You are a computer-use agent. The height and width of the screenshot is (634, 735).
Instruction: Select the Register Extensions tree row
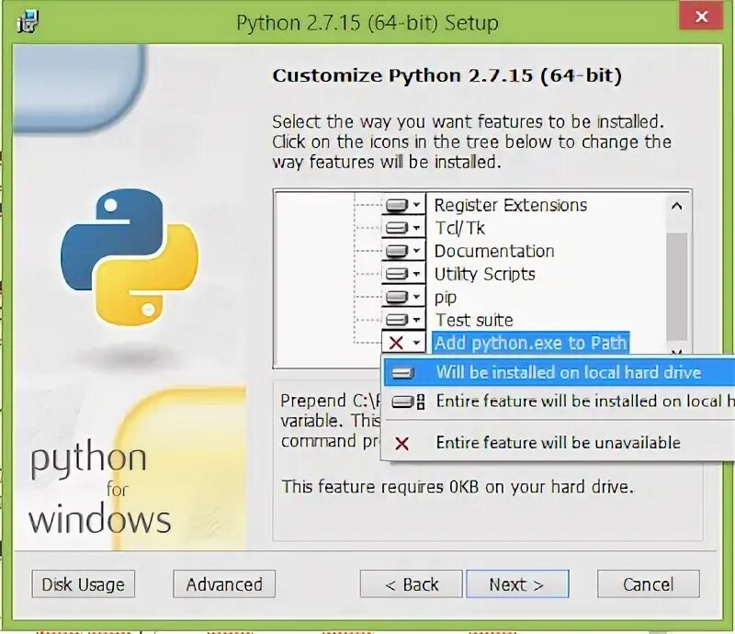point(511,205)
